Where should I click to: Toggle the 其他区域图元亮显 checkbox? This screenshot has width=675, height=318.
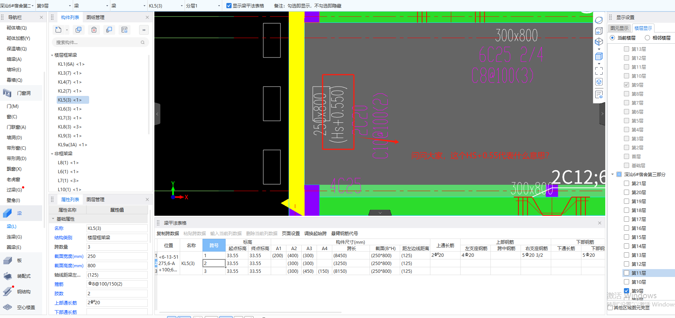pyautogui.click(x=610, y=308)
